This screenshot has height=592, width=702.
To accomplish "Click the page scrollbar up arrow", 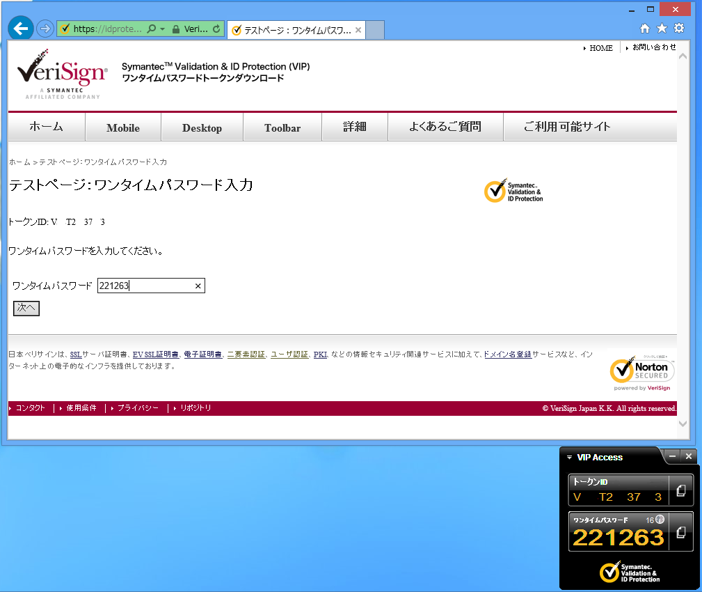I will tap(683, 56).
